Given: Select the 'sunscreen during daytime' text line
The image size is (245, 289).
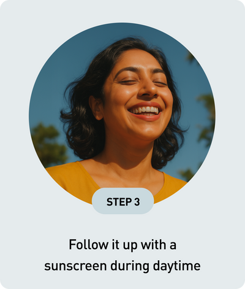Looking at the screenshot, I should pyautogui.click(x=123, y=266).
